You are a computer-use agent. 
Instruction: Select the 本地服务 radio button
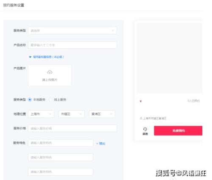30,100
